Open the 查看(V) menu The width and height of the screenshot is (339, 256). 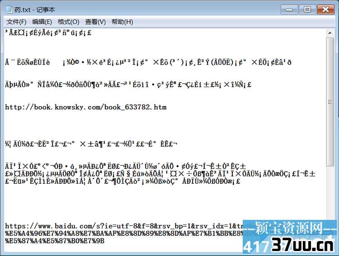[95, 22]
